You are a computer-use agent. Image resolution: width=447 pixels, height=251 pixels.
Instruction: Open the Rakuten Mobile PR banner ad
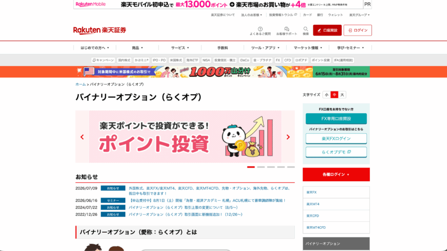click(218, 4)
